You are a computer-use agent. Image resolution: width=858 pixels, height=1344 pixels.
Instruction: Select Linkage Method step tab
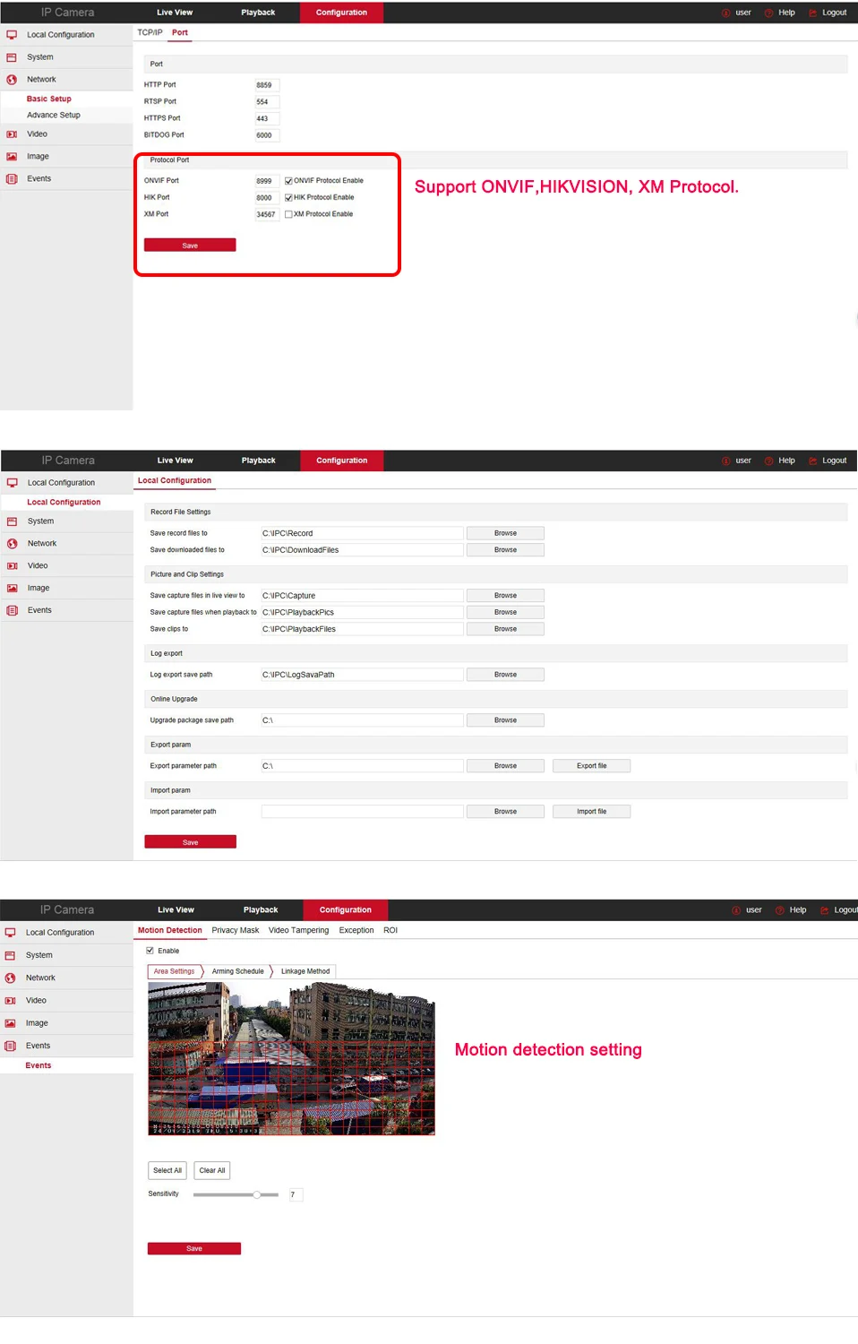pyautogui.click(x=305, y=971)
